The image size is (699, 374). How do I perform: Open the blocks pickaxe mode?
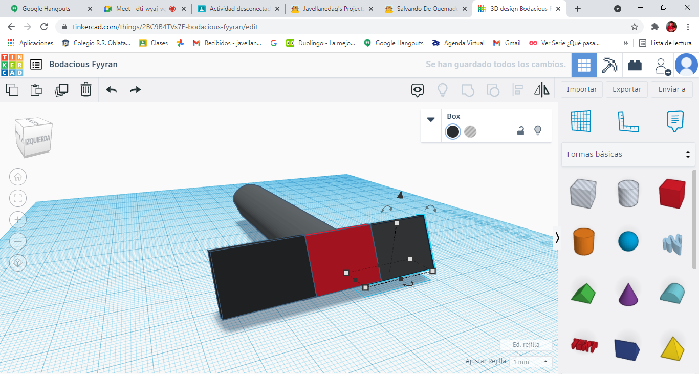609,65
